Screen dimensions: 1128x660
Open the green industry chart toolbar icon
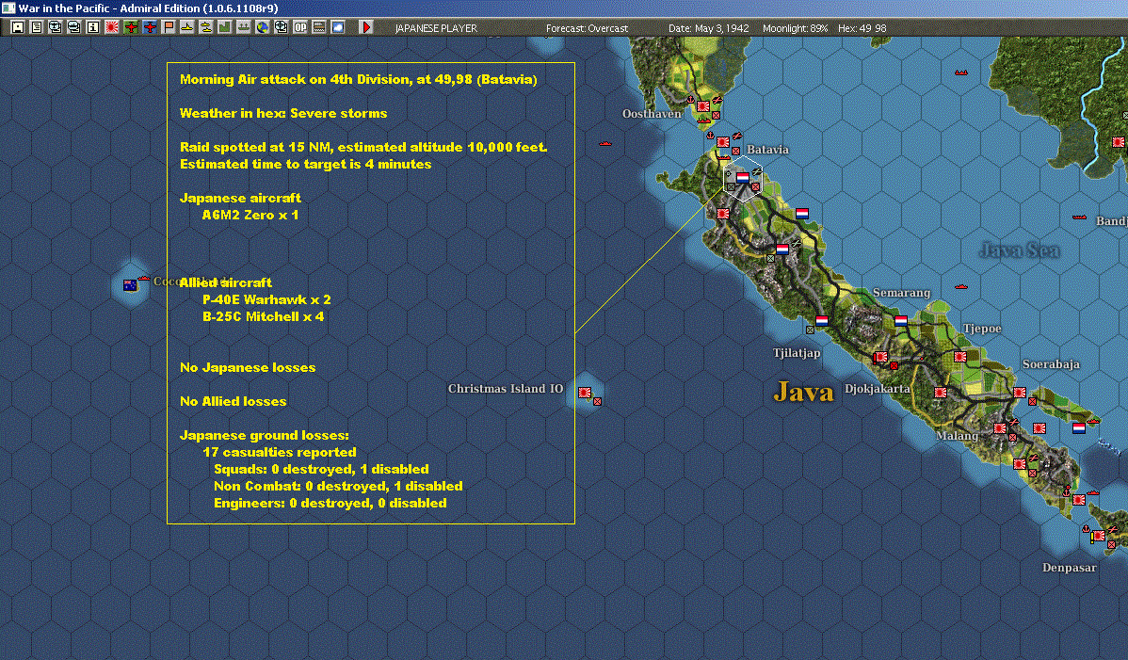[224, 27]
